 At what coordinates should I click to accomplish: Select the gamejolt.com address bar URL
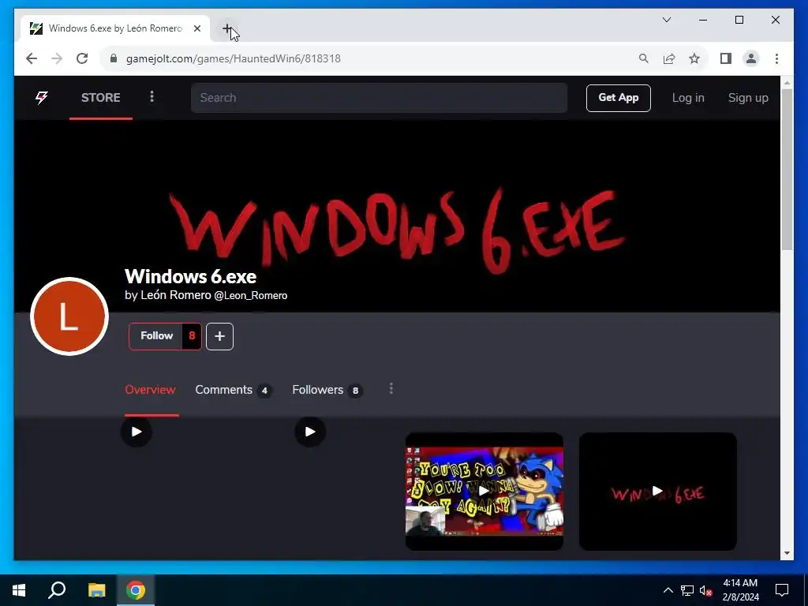tap(234, 58)
